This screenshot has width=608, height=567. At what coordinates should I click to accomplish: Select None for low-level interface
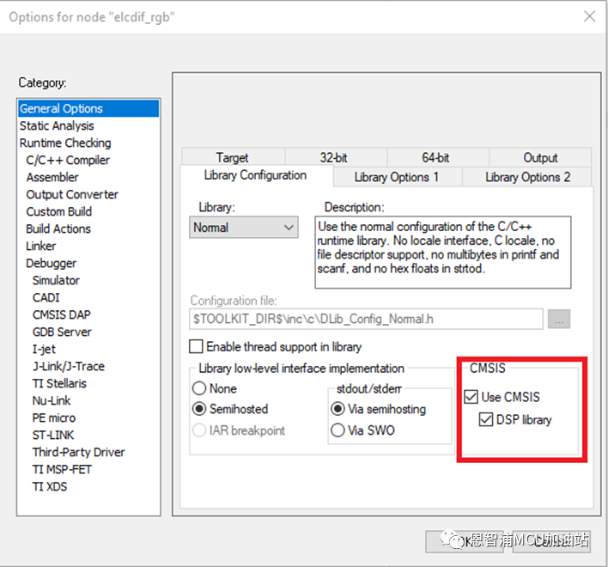coord(199,388)
